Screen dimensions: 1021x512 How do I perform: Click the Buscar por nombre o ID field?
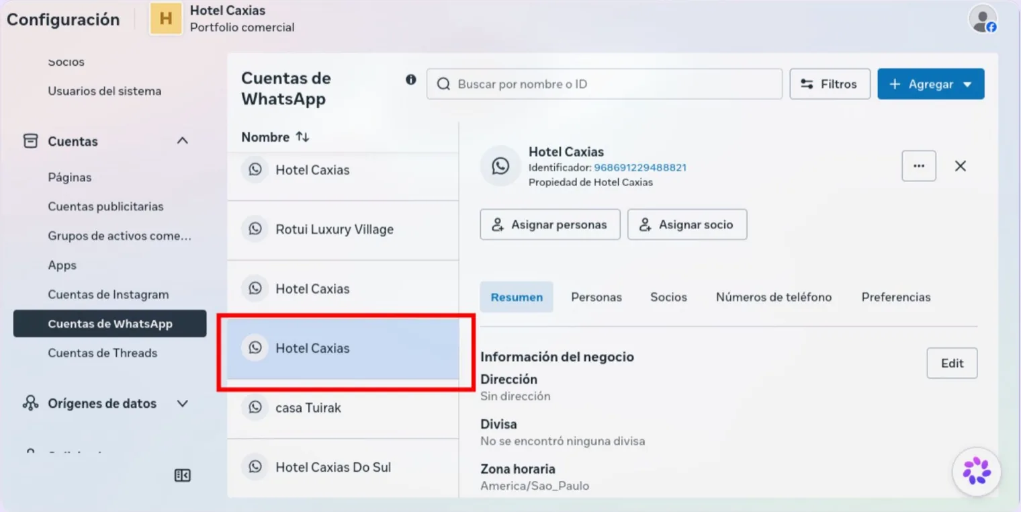click(605, 84)
